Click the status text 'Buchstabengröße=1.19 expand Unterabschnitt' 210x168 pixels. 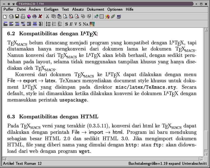(168, 163)
